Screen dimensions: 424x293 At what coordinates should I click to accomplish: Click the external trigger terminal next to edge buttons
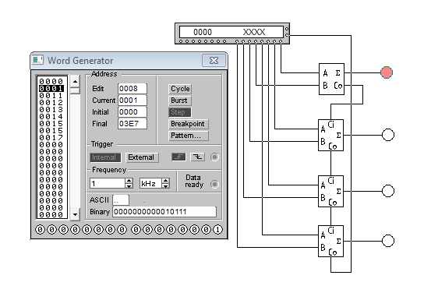pyautogui.click(x=214, y=157)
